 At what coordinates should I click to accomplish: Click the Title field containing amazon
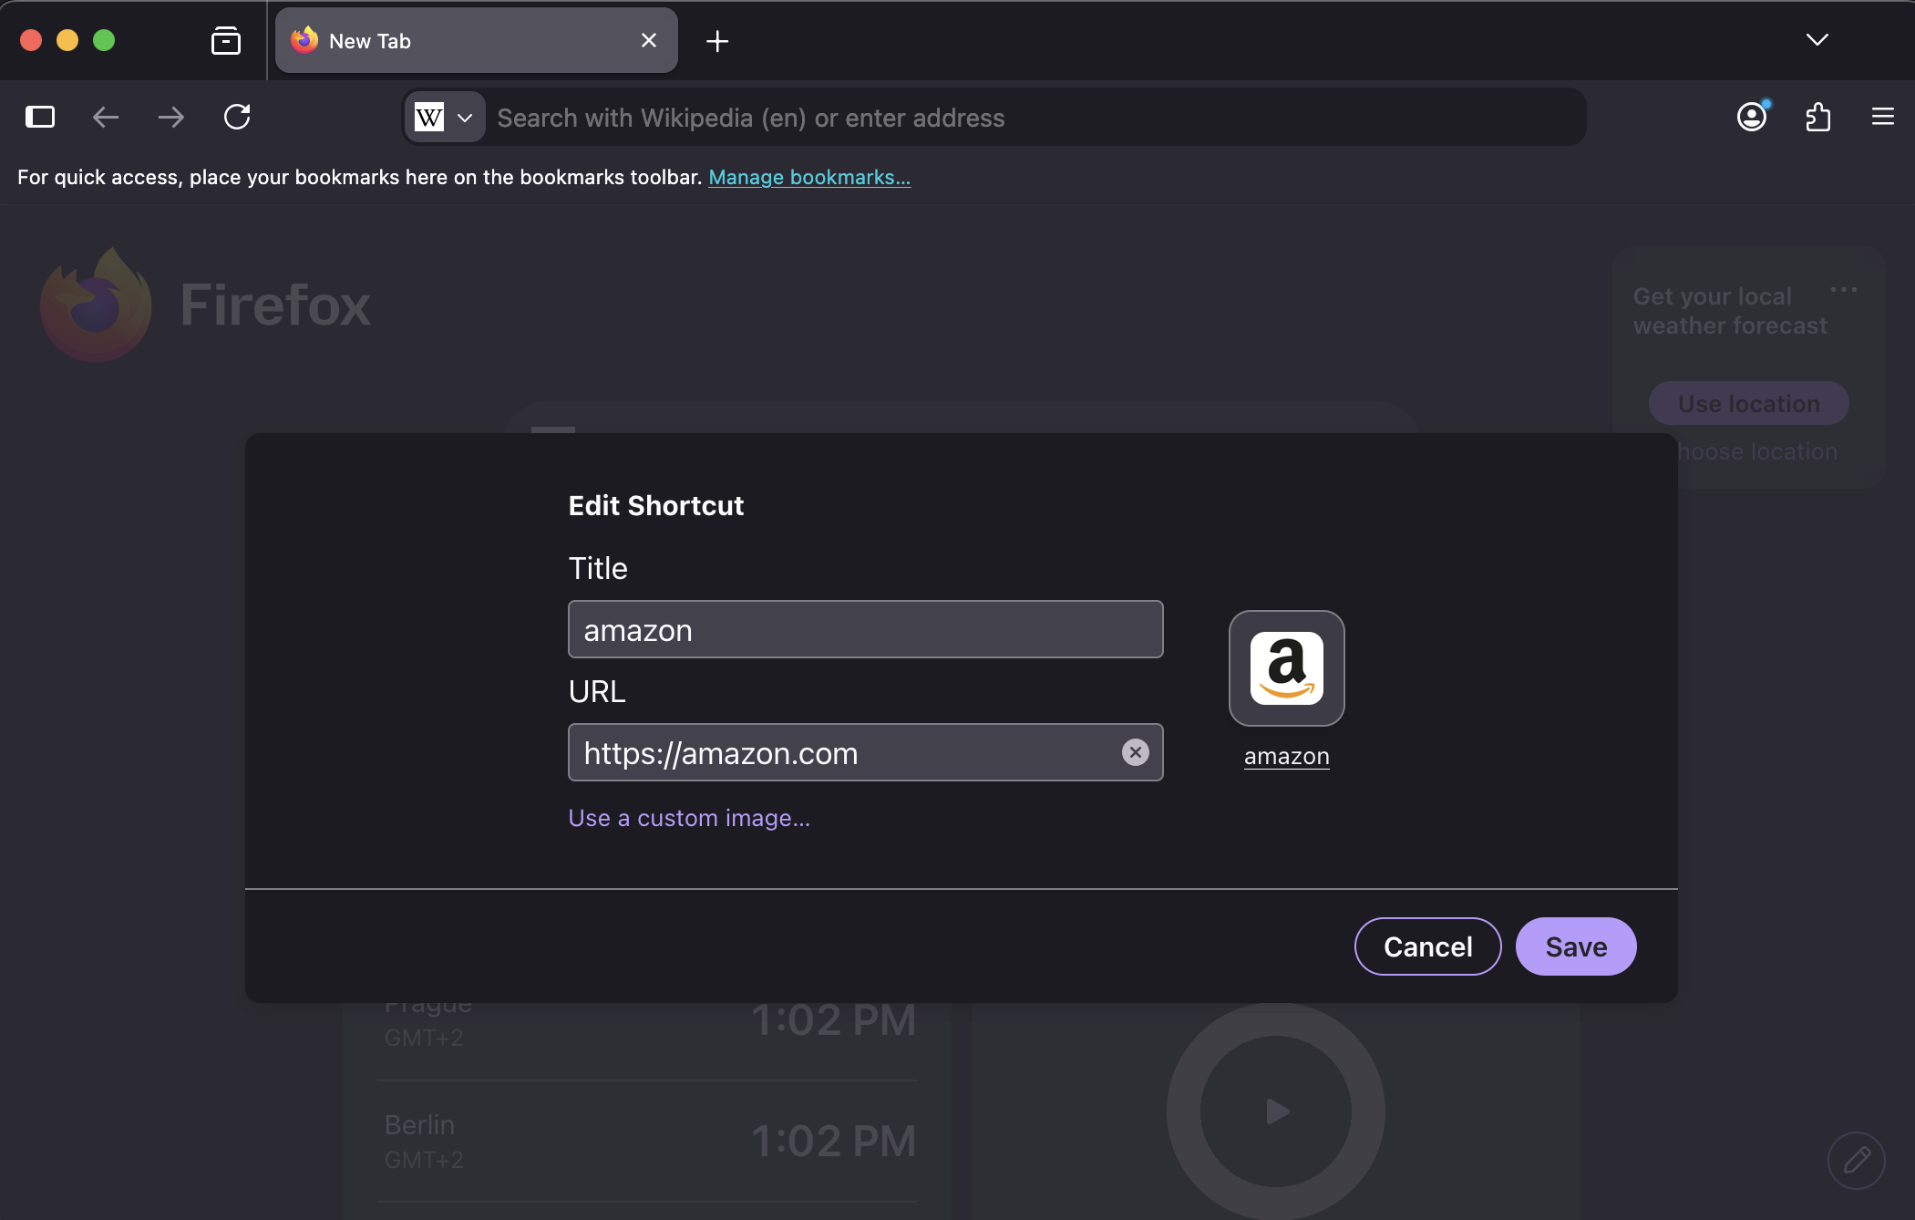coord(866,629)
